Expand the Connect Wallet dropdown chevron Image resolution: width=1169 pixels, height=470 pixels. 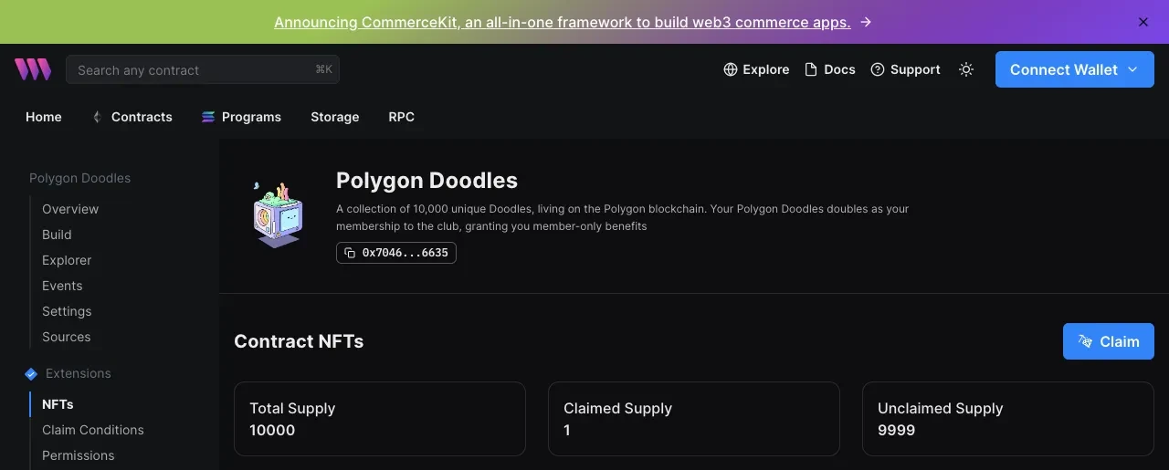(1133, 69)
